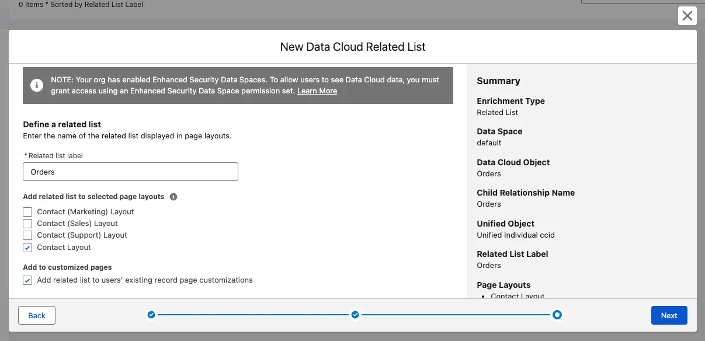Open the Learn More link
The width and height of the screenshot is (705, 341).
point(317,91)
